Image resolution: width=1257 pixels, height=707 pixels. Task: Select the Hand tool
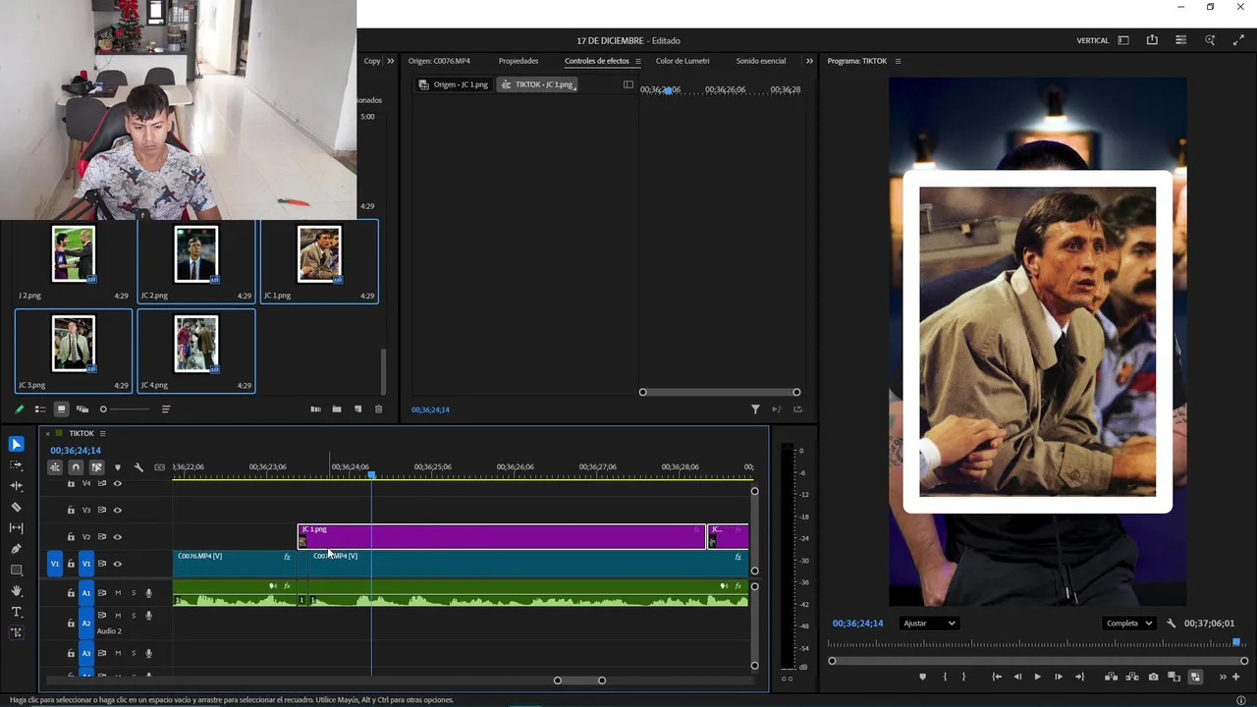click(16, 591)
